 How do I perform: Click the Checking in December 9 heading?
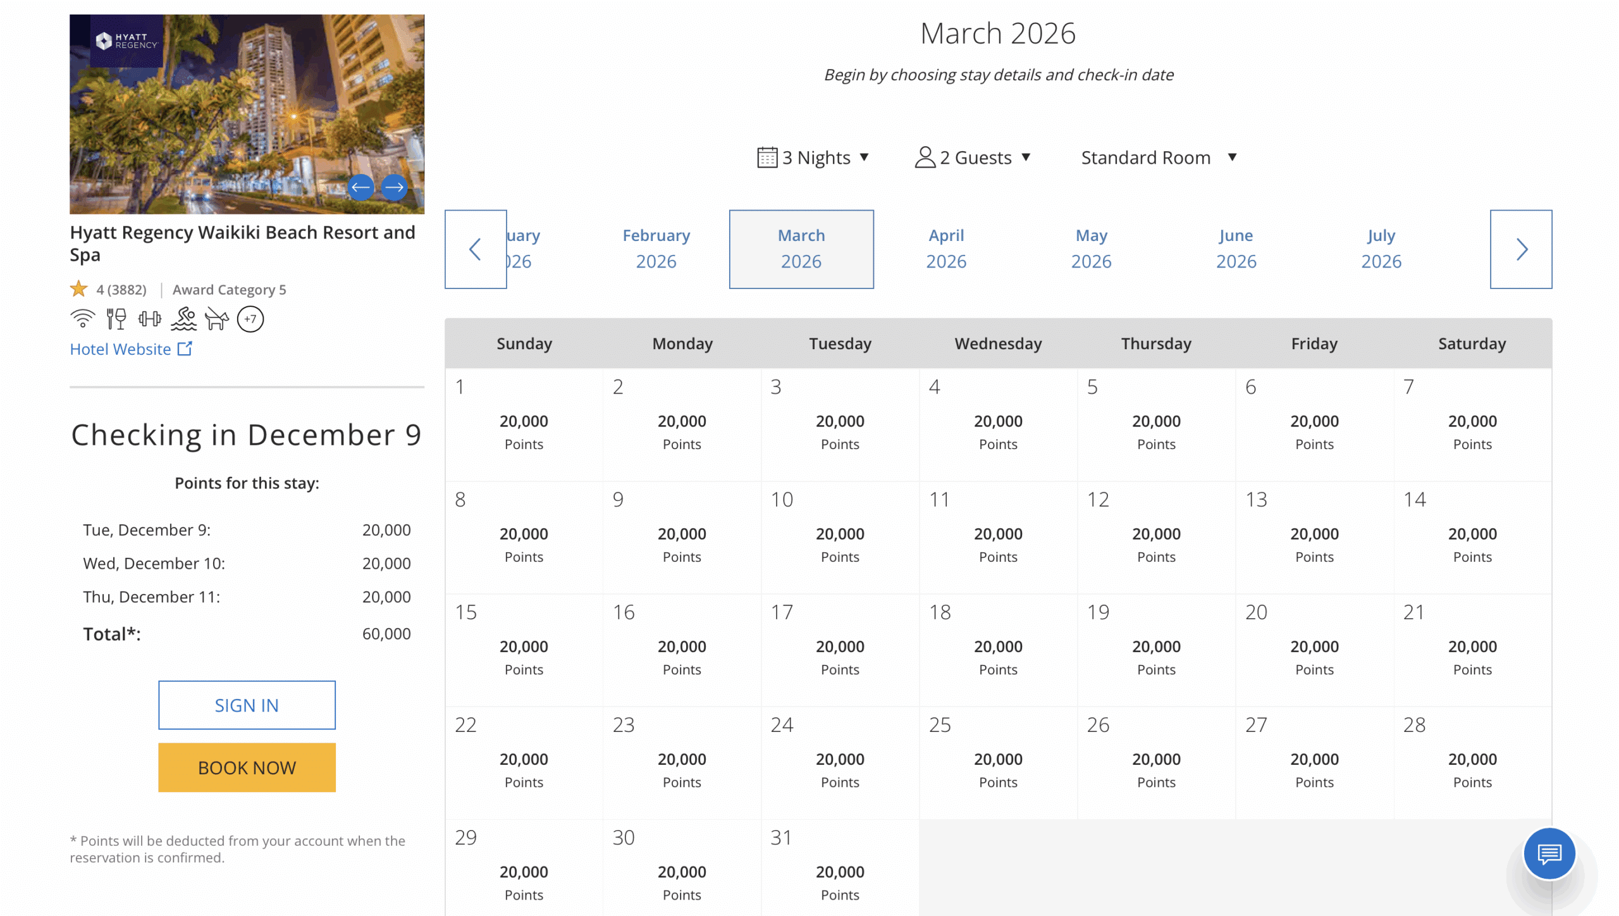click(x=247, y=435)
